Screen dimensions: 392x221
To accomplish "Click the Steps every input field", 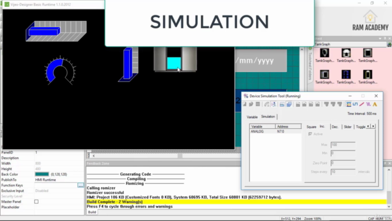I will click(343, 172).
